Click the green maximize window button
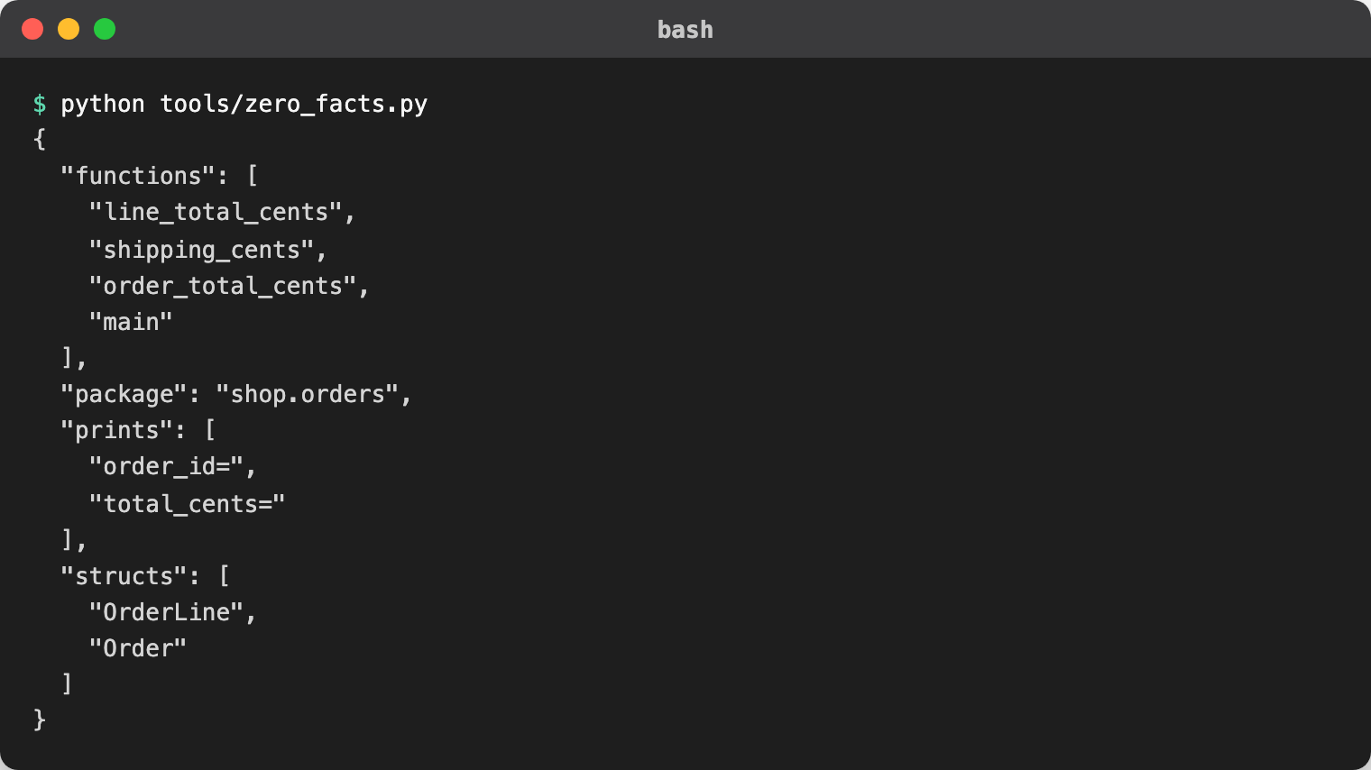This screenshot has height=770, width=1371. click(x=105, y=29)
